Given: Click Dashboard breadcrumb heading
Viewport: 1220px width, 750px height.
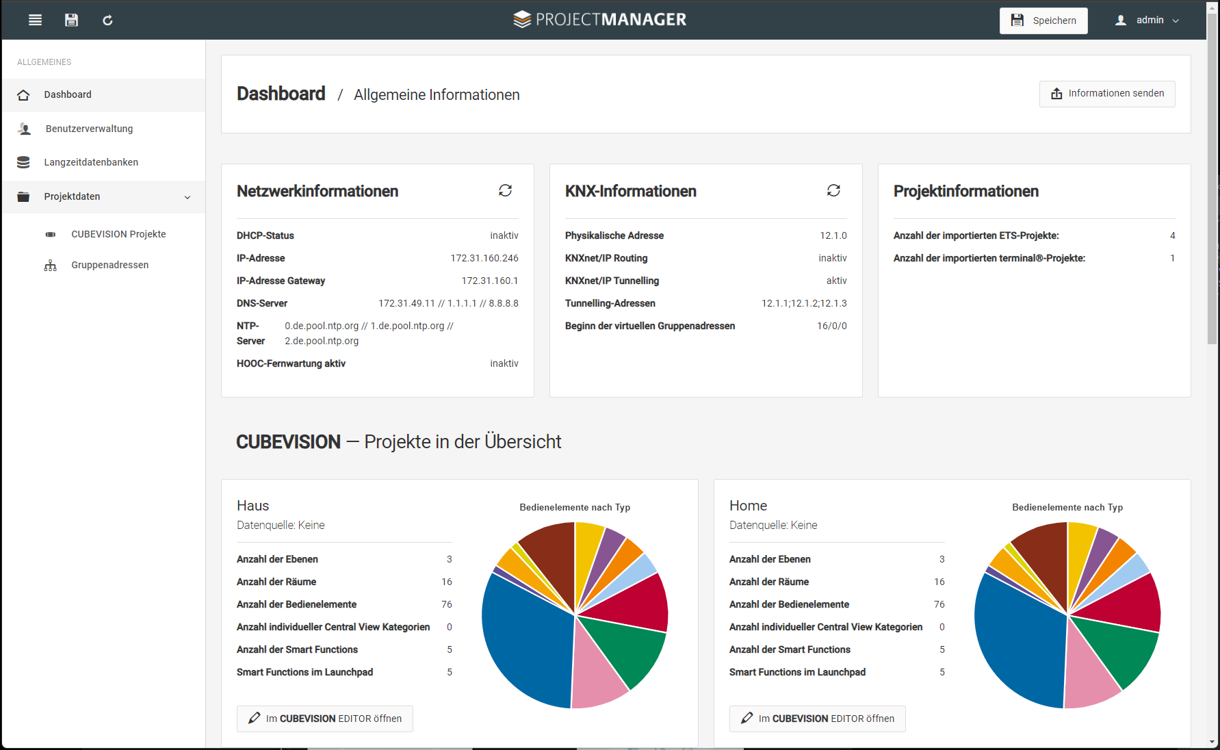Looking at the screenshot, I should 281,94.
